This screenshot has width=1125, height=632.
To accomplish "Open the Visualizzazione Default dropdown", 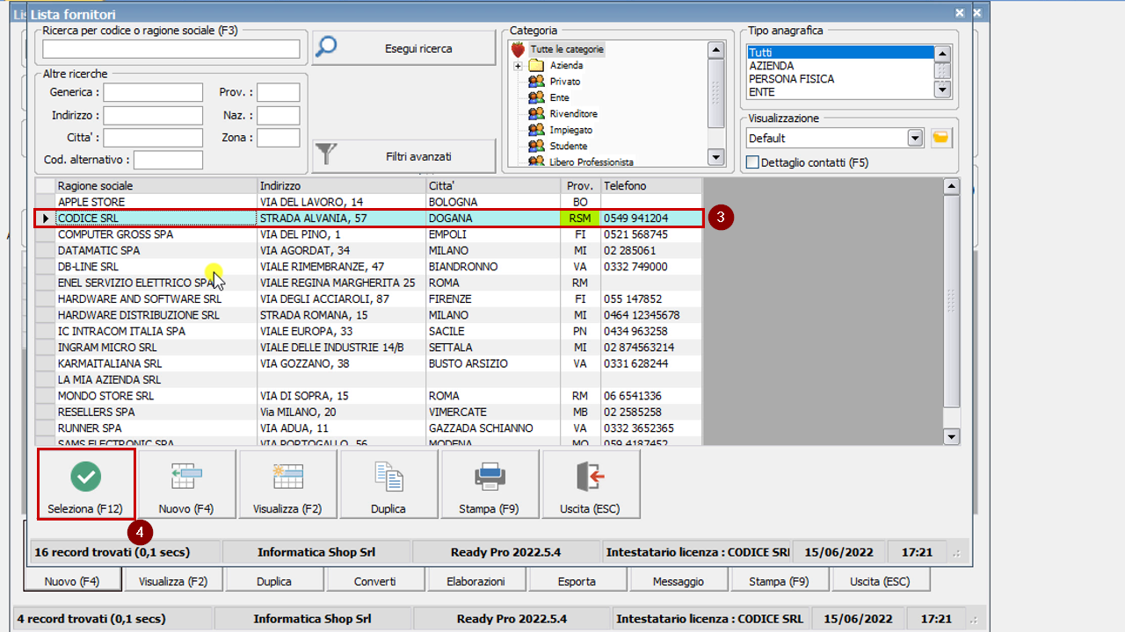I will [x=915, y=138].
